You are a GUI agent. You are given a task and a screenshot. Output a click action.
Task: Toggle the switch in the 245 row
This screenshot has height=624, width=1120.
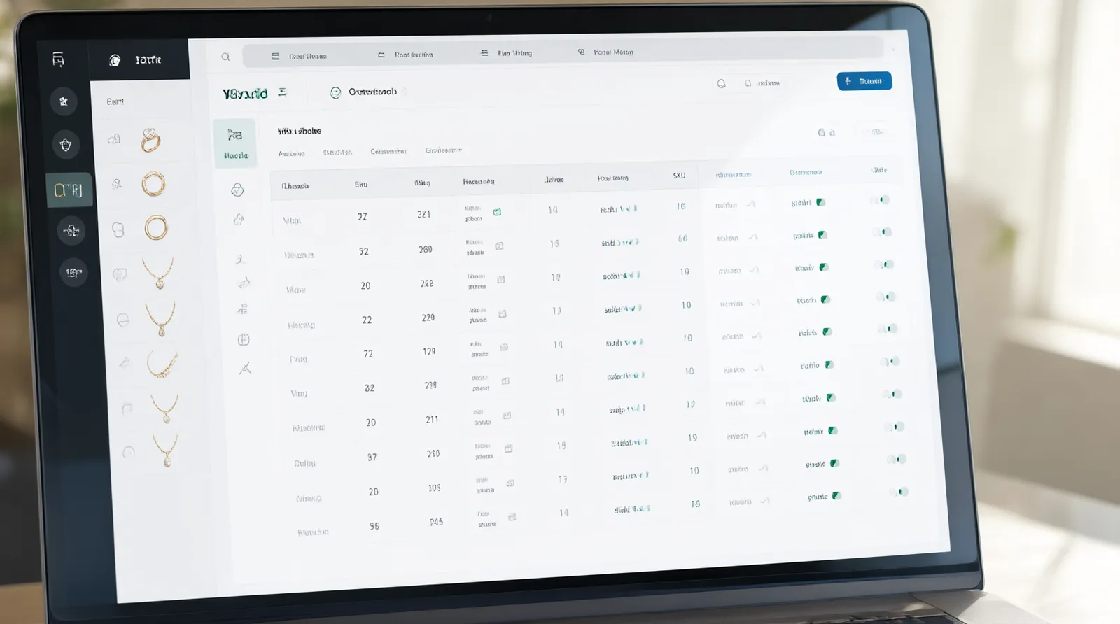(x=899, y=492)
